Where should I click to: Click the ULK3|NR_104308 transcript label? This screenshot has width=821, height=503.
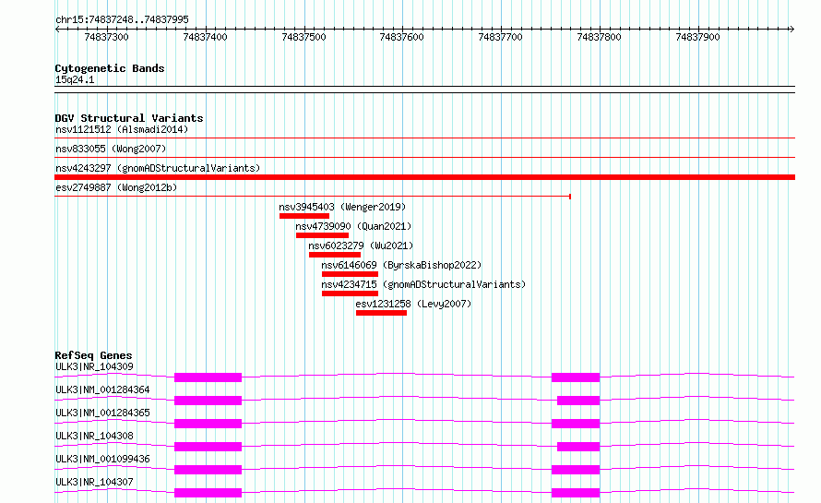point(94,436)
